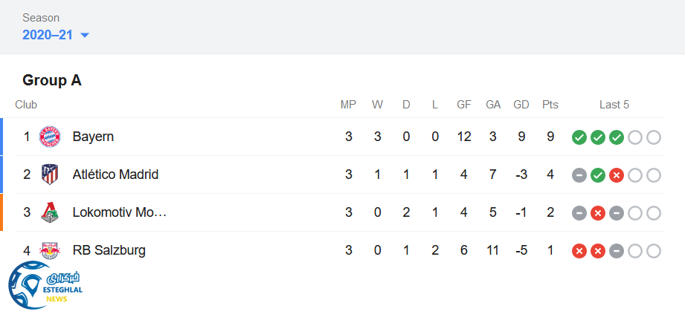This screenshot has width=685, height=323.
Task: Click RB Salzburg's grey draw icon
Action: click(617, 251)
